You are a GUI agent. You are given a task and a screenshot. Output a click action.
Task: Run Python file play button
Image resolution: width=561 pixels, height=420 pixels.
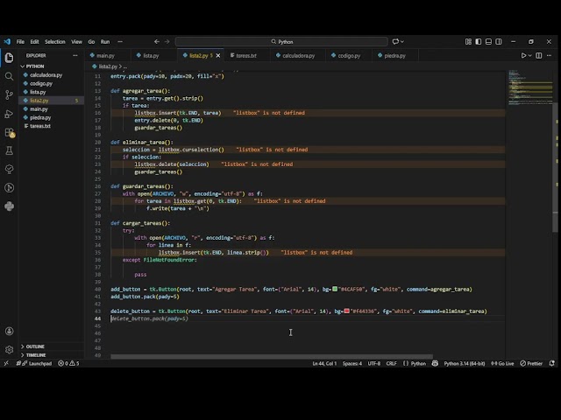pos(523,55)
